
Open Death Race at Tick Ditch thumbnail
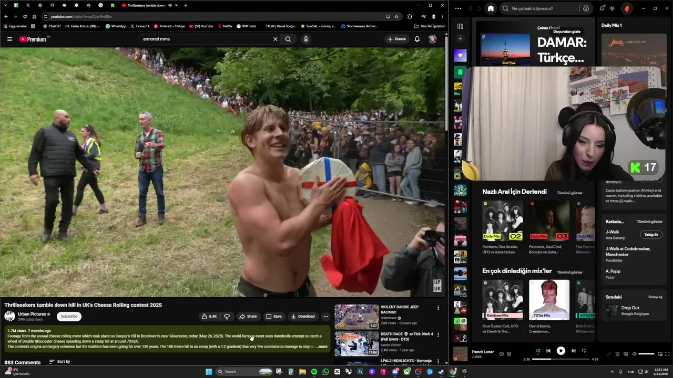tap(356, 343)
